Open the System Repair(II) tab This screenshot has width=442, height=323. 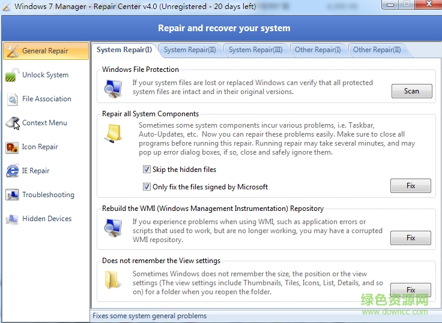[x=190, y=50]
